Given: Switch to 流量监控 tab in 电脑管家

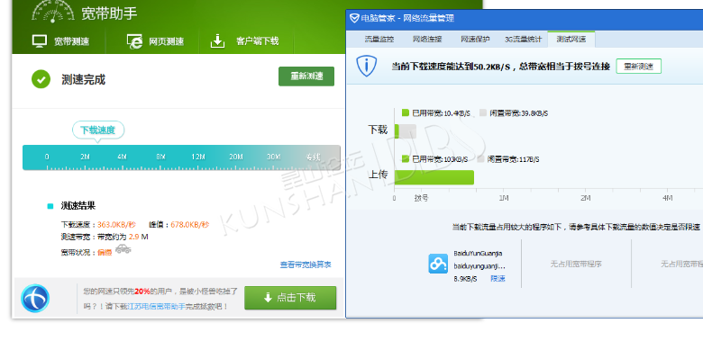Looking at the screenshot, I should (x=379, y=39).
